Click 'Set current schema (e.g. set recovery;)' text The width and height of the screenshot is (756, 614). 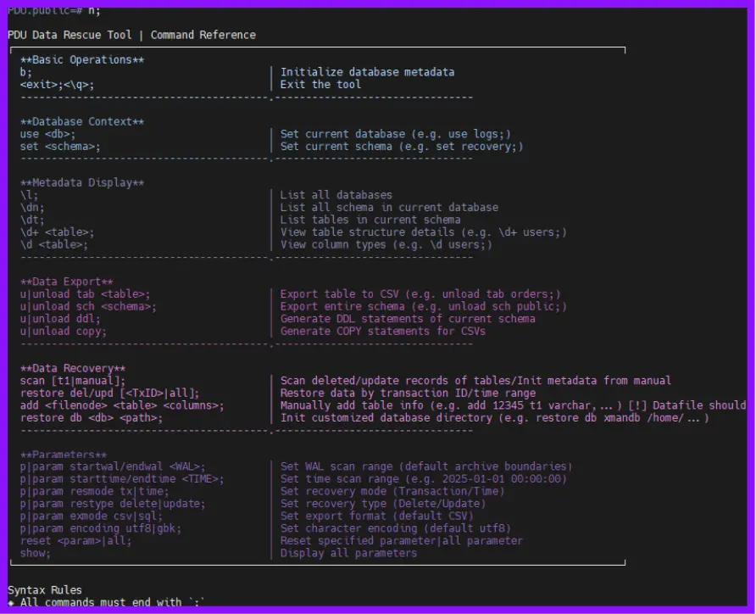402,147
